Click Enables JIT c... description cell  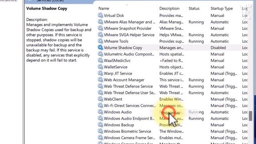coord(171,74)
